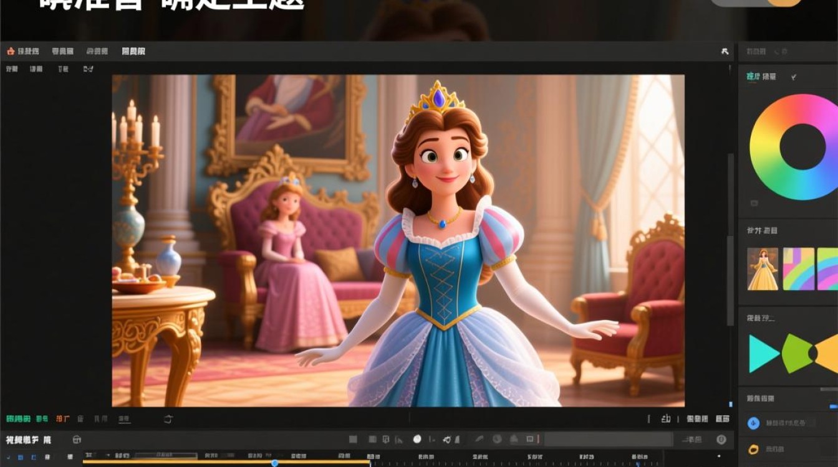Open the yellow-dress princess thumbnail

coord(763,269)
